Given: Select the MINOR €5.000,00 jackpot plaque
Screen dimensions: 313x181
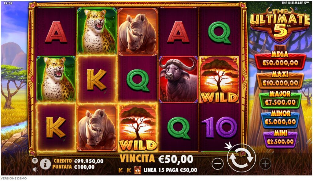Looking at the screenshot, I should [280, 119].
